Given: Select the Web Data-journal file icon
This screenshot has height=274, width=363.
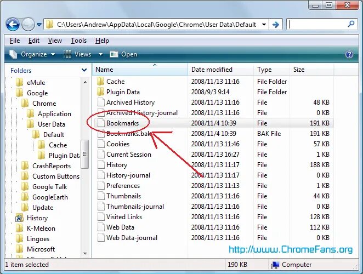Looking at the screenshot, I should coord(101,238).
